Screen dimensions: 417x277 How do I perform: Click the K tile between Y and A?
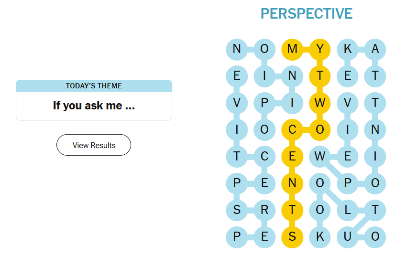pyautogui.click(x=348, y=49)
